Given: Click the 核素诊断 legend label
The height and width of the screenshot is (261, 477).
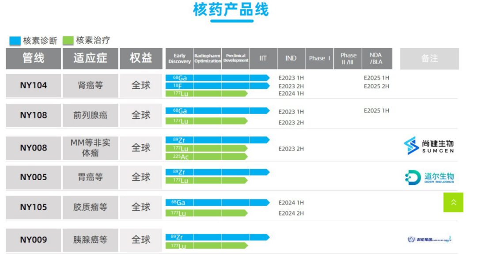Looking at the screenshot, I should click(x=40, y=41).
